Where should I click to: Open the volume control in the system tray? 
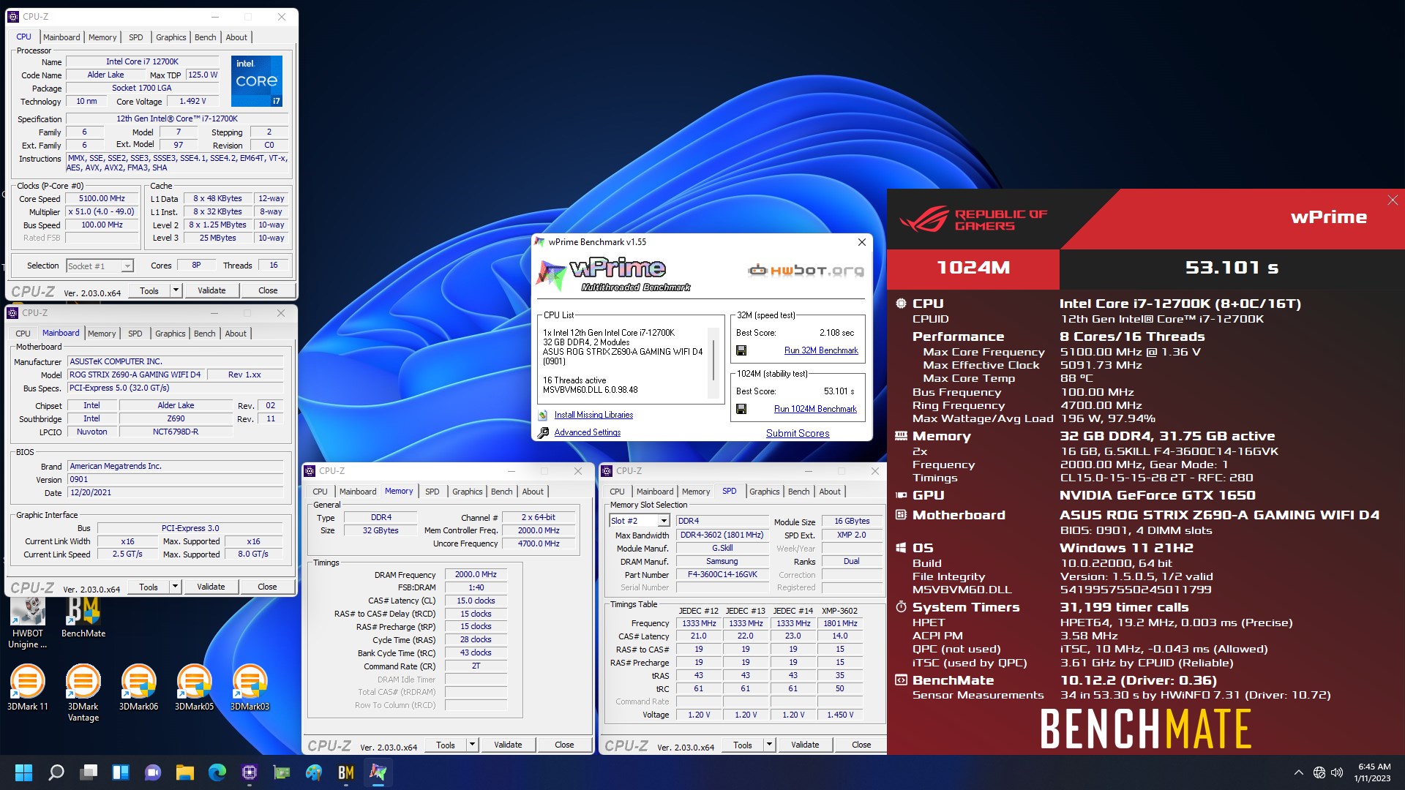[x=1337, y=772]
